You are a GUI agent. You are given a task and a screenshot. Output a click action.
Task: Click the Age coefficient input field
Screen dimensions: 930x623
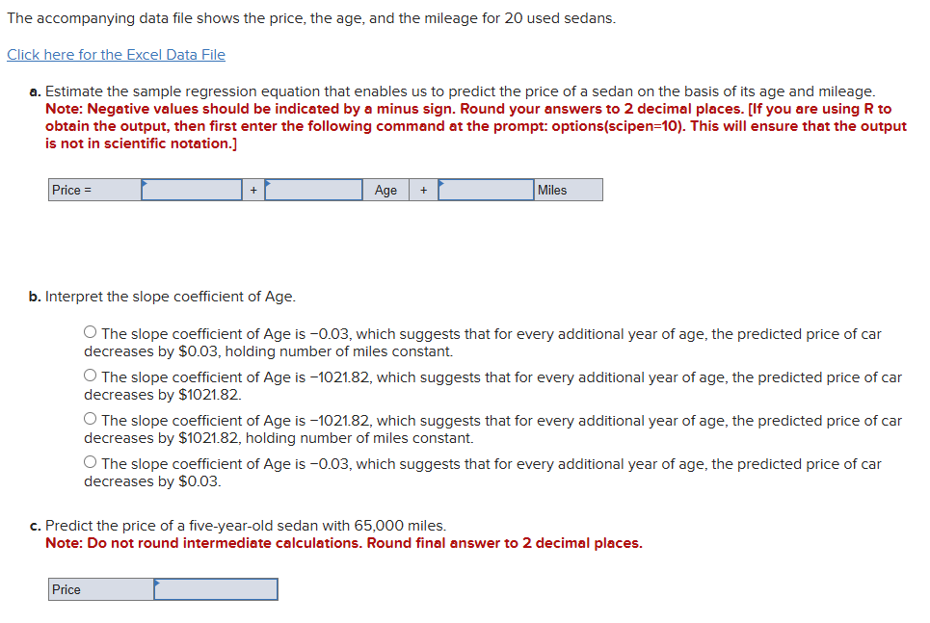(313, 190)
